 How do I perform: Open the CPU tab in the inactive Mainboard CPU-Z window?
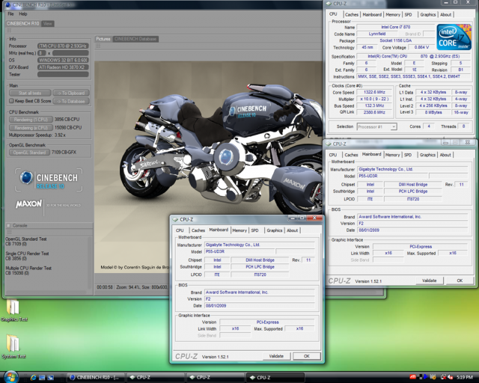[333, 155]
